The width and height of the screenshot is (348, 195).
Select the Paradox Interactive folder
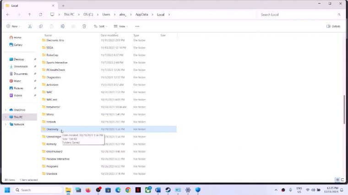point(58,159)
